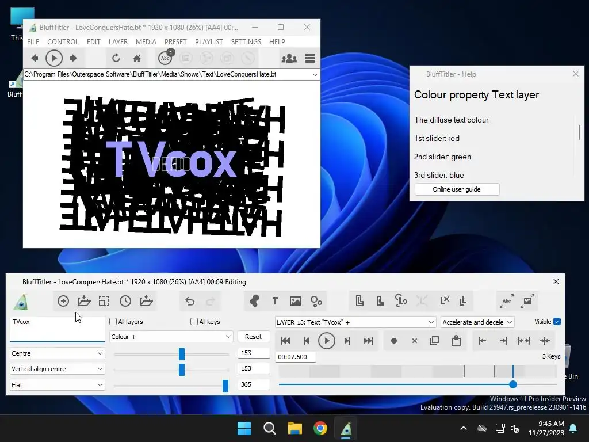Image resolution: width=589 pixels, height=442 pixels.
Task: Click the layer order L icon
Action: 463,301
